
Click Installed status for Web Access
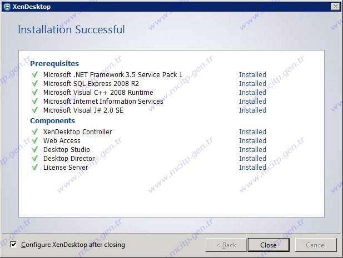click(252, 141)
